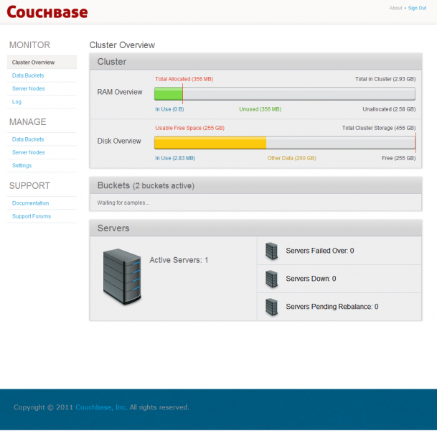Click the green RAM usage bar
Image resolution: width=437 pixels, height=431 pixels.
click(169, 93)
